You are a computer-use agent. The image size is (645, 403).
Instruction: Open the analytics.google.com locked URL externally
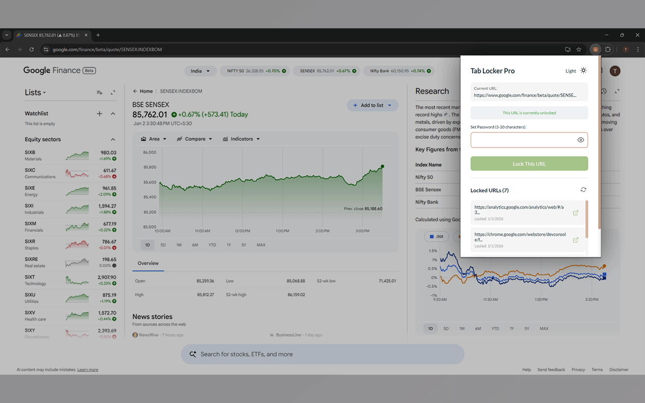tap(576, 213)
